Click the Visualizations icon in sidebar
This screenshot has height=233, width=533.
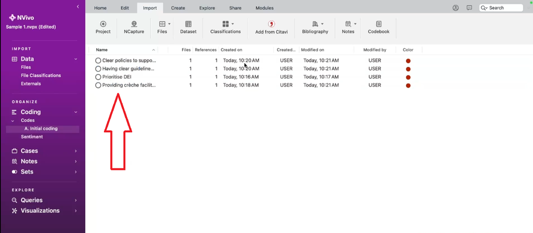14,211
